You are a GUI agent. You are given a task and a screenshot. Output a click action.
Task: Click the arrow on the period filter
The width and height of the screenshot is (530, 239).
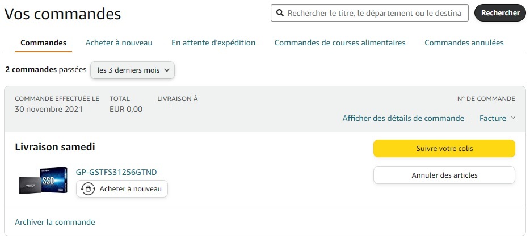coord(167,70)
